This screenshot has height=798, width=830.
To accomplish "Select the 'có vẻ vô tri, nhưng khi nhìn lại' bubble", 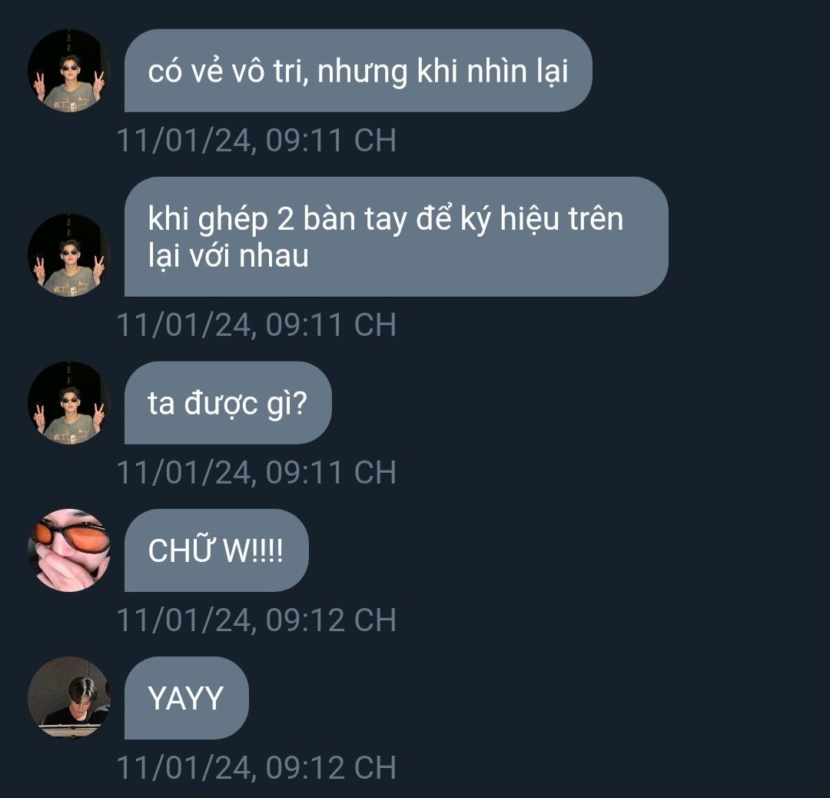I will coord(358,71).
